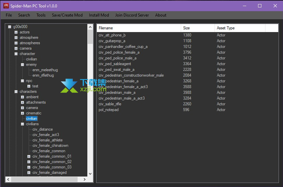
Task: Select civ_ped_police_male_a file
Action: (x=117, y=58)
